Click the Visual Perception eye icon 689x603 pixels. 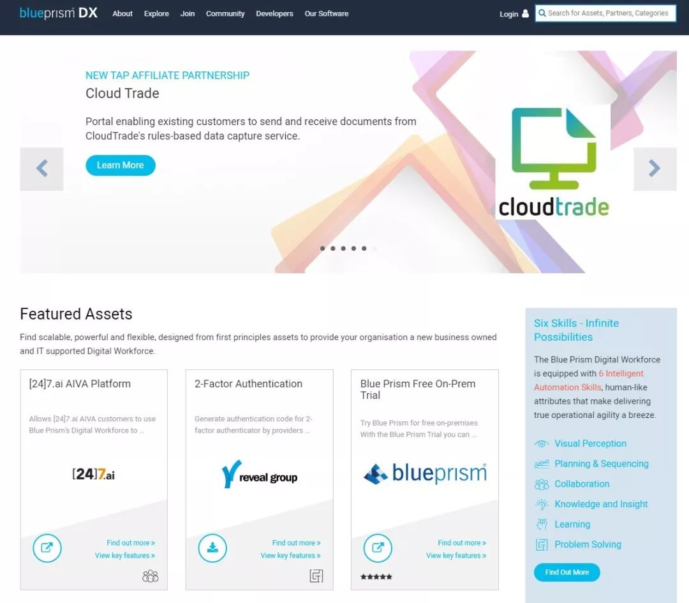point(542,443)
